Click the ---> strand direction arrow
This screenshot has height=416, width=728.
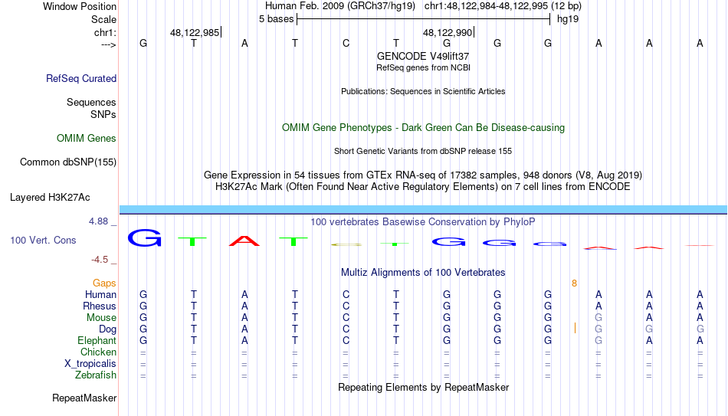[x=109, y=44]
